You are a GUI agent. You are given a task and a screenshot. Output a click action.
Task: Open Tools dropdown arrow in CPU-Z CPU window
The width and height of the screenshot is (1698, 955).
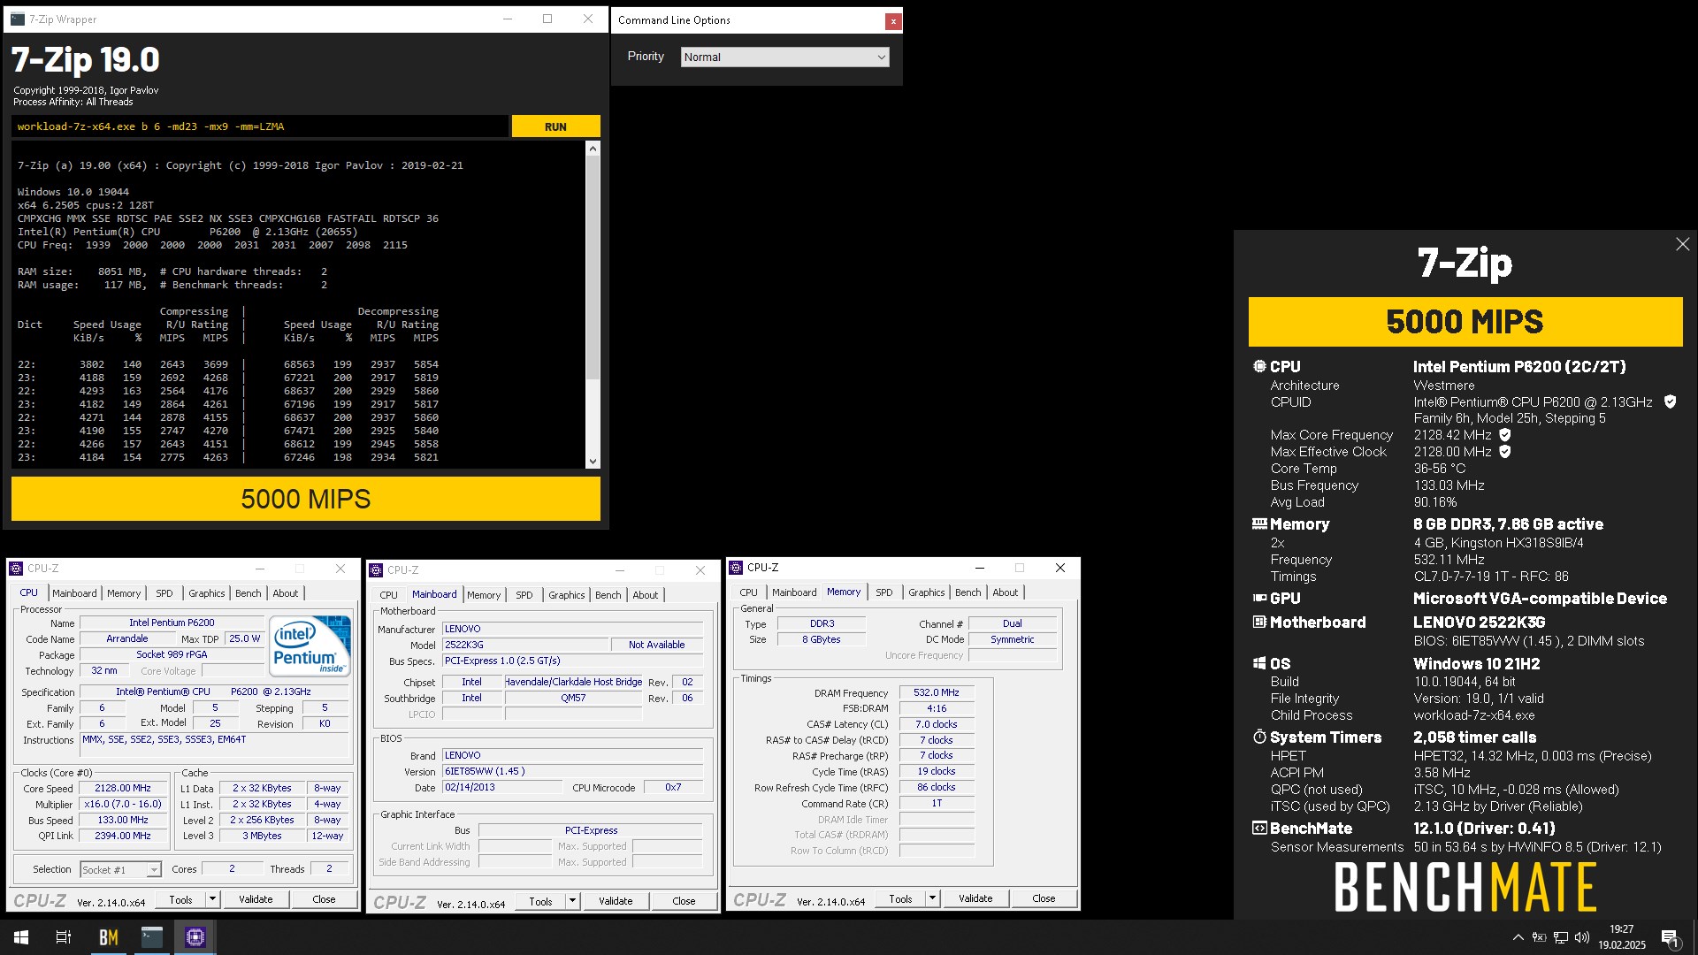coord(212,899)
